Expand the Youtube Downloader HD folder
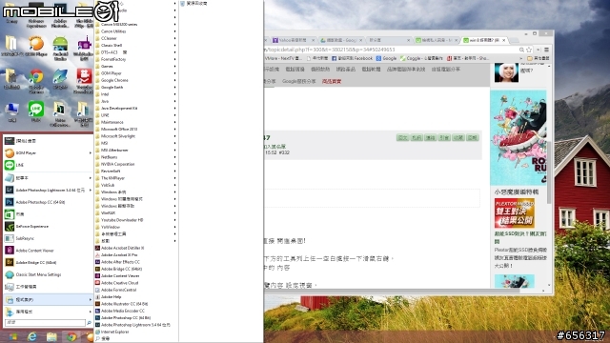The height and width of the screenshot is (343, 610). pyautogui.click(x=135, y=220)
